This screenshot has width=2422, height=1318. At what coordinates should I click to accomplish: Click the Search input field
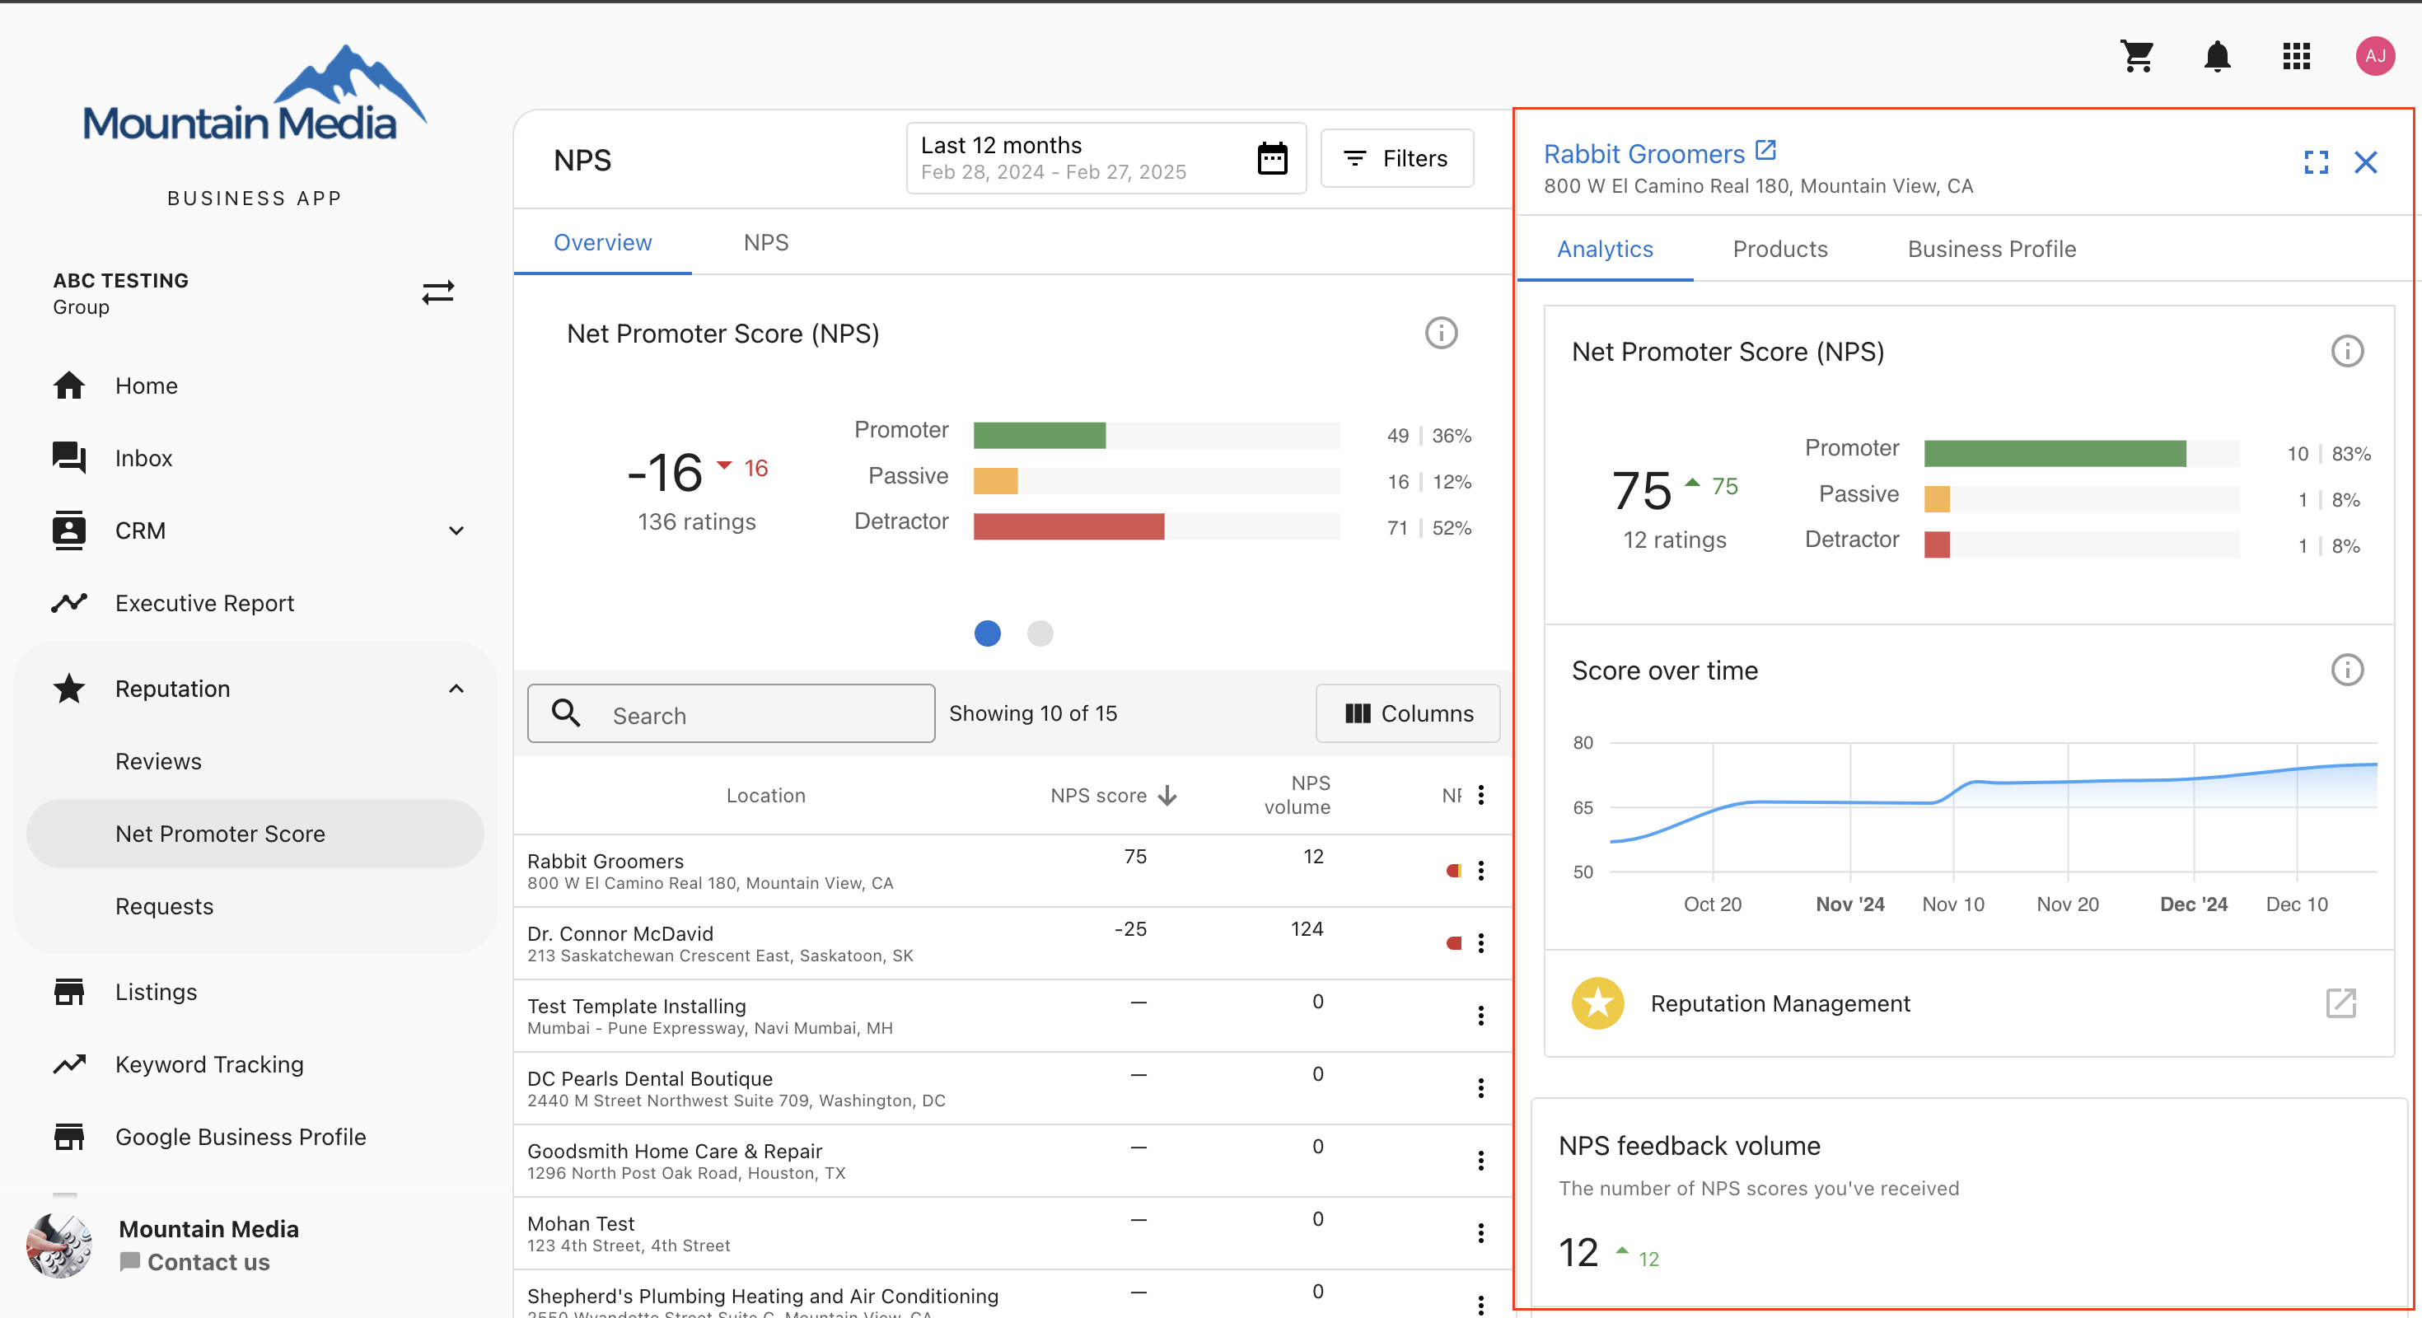(731, 713)
